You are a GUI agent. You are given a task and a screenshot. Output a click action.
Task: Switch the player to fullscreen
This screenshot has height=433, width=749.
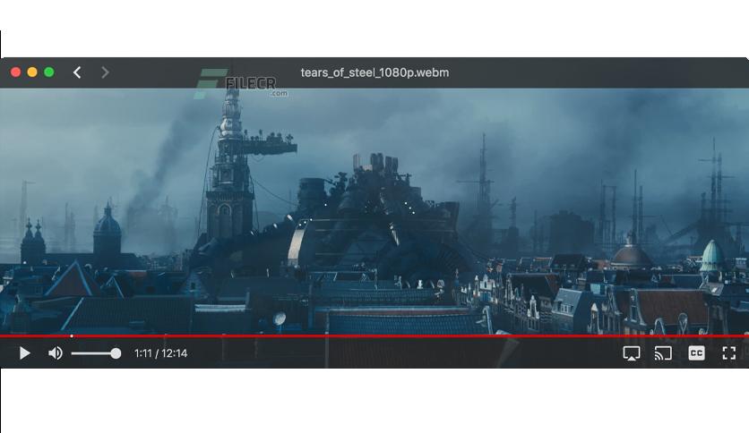point(729,353)
